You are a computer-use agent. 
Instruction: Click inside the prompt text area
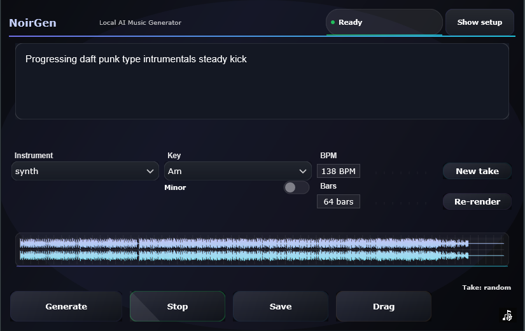click(x=262, y=81)
